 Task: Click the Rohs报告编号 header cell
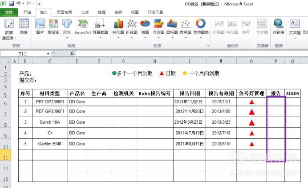(x=154, y=94)
